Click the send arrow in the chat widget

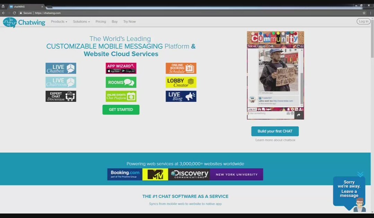(299, 115)
